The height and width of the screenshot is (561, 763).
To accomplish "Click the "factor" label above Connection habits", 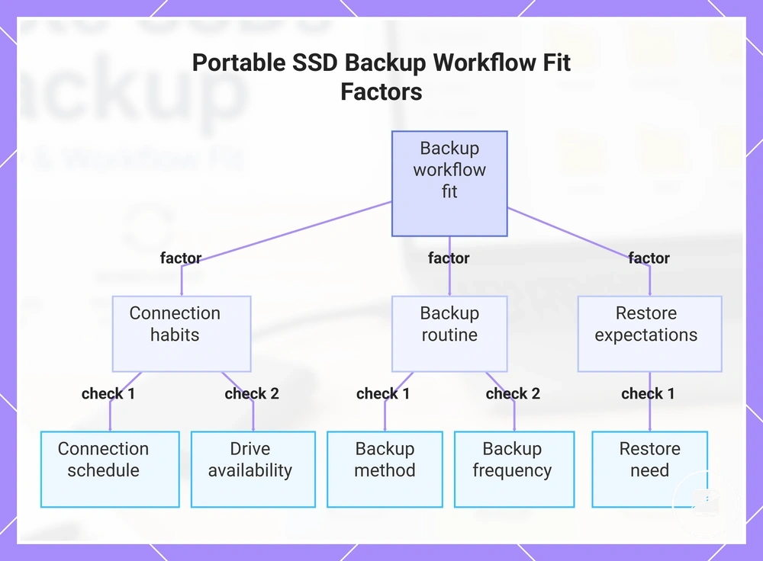I will point(181,258).
